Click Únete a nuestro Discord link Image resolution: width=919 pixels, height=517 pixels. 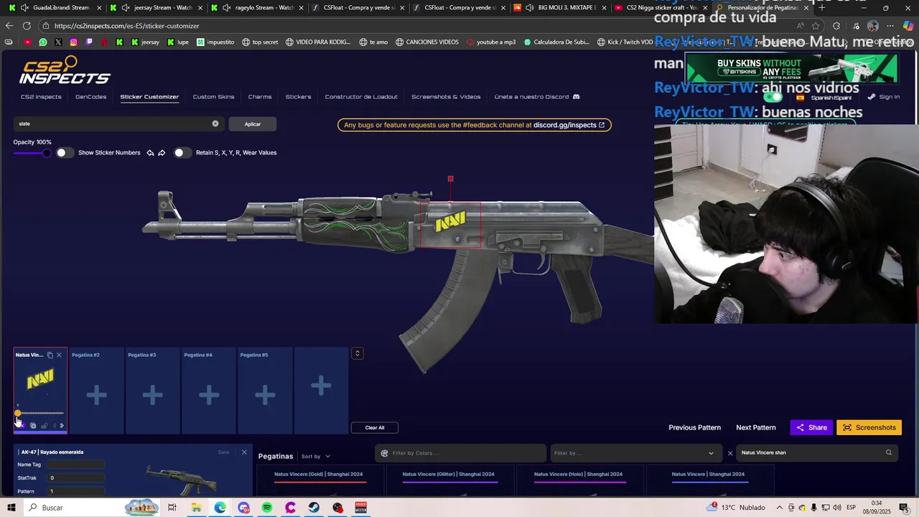[x=536, y=97]
